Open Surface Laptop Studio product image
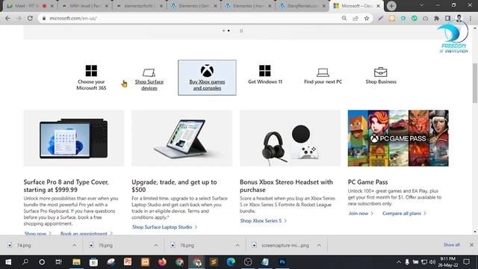478x269 pixels. coord(181,138)
